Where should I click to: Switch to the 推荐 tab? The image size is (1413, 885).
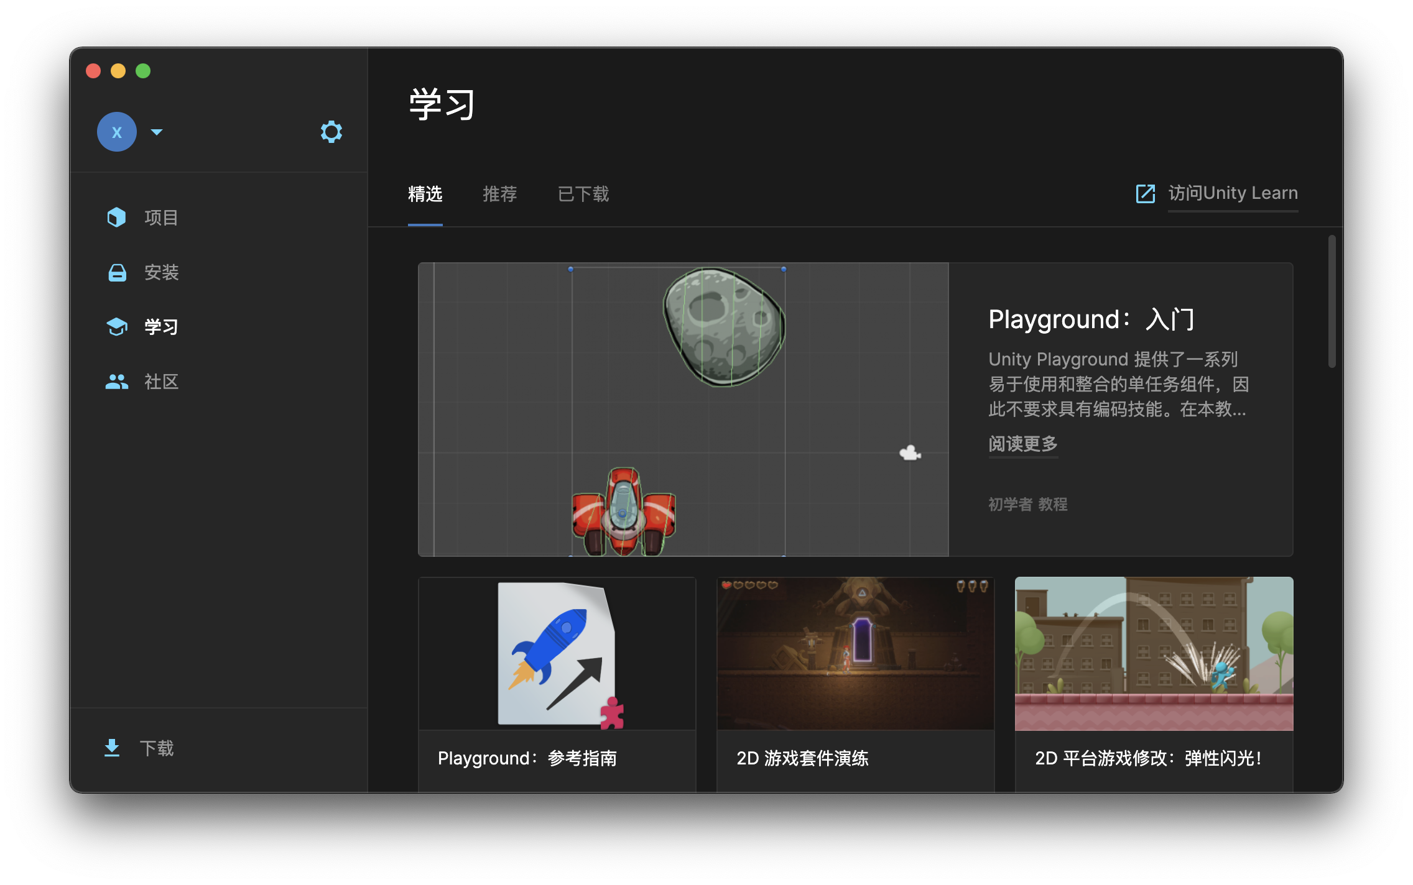pyautogui.click(x=499, y=194)
